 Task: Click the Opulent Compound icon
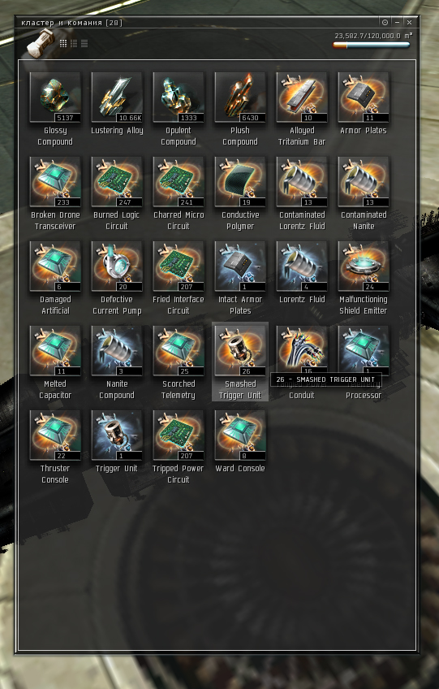click(179, 97)
